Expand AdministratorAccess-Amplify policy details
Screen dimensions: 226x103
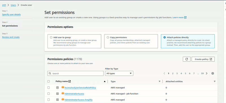[x=58, y=100]
